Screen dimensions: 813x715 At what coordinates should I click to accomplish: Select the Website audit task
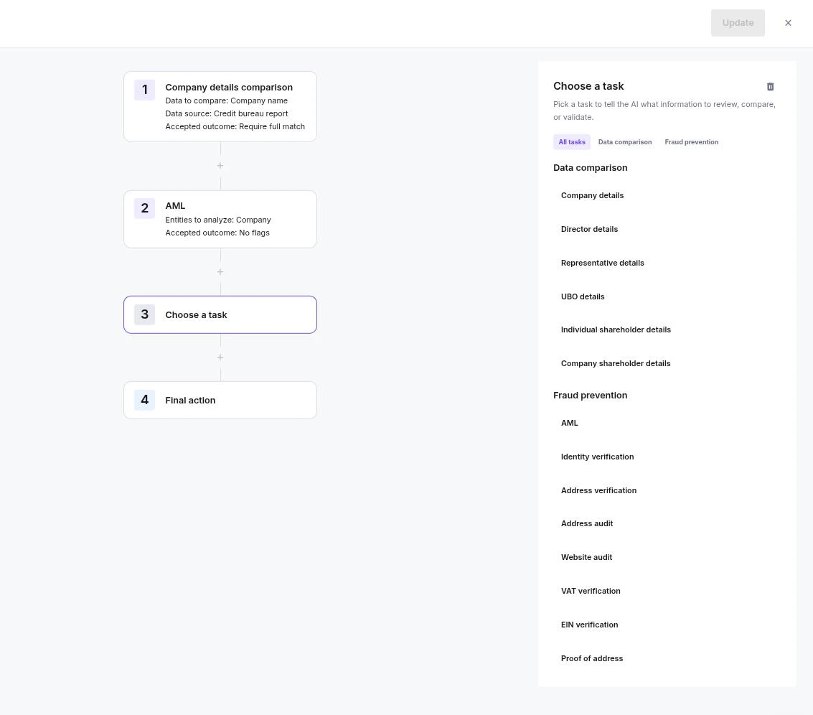[x=586, y=556]
